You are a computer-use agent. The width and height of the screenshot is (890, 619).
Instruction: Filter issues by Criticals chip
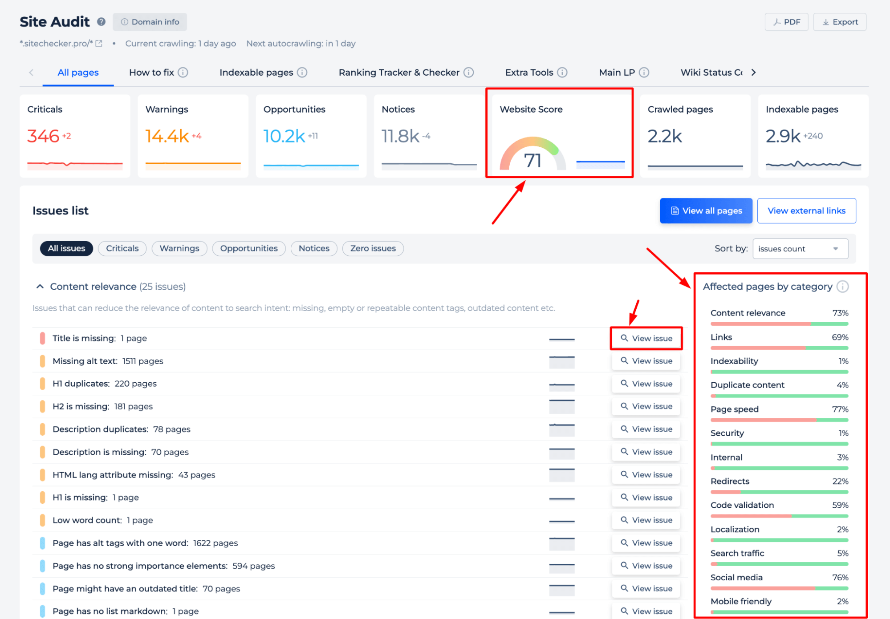(122, 248)
